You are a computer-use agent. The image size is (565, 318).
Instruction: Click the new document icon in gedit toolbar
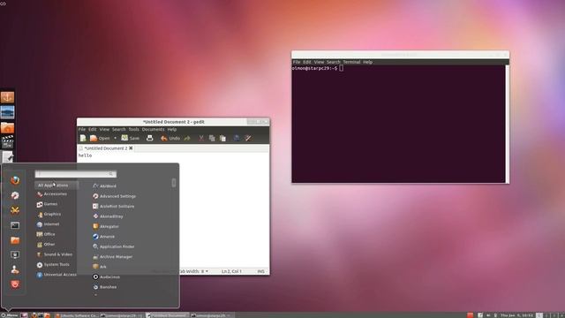(83, 138)
